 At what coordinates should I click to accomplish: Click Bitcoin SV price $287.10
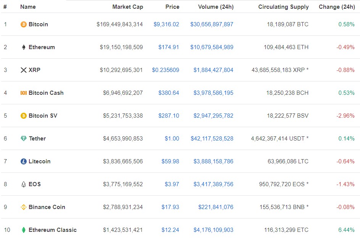(168, 116)
